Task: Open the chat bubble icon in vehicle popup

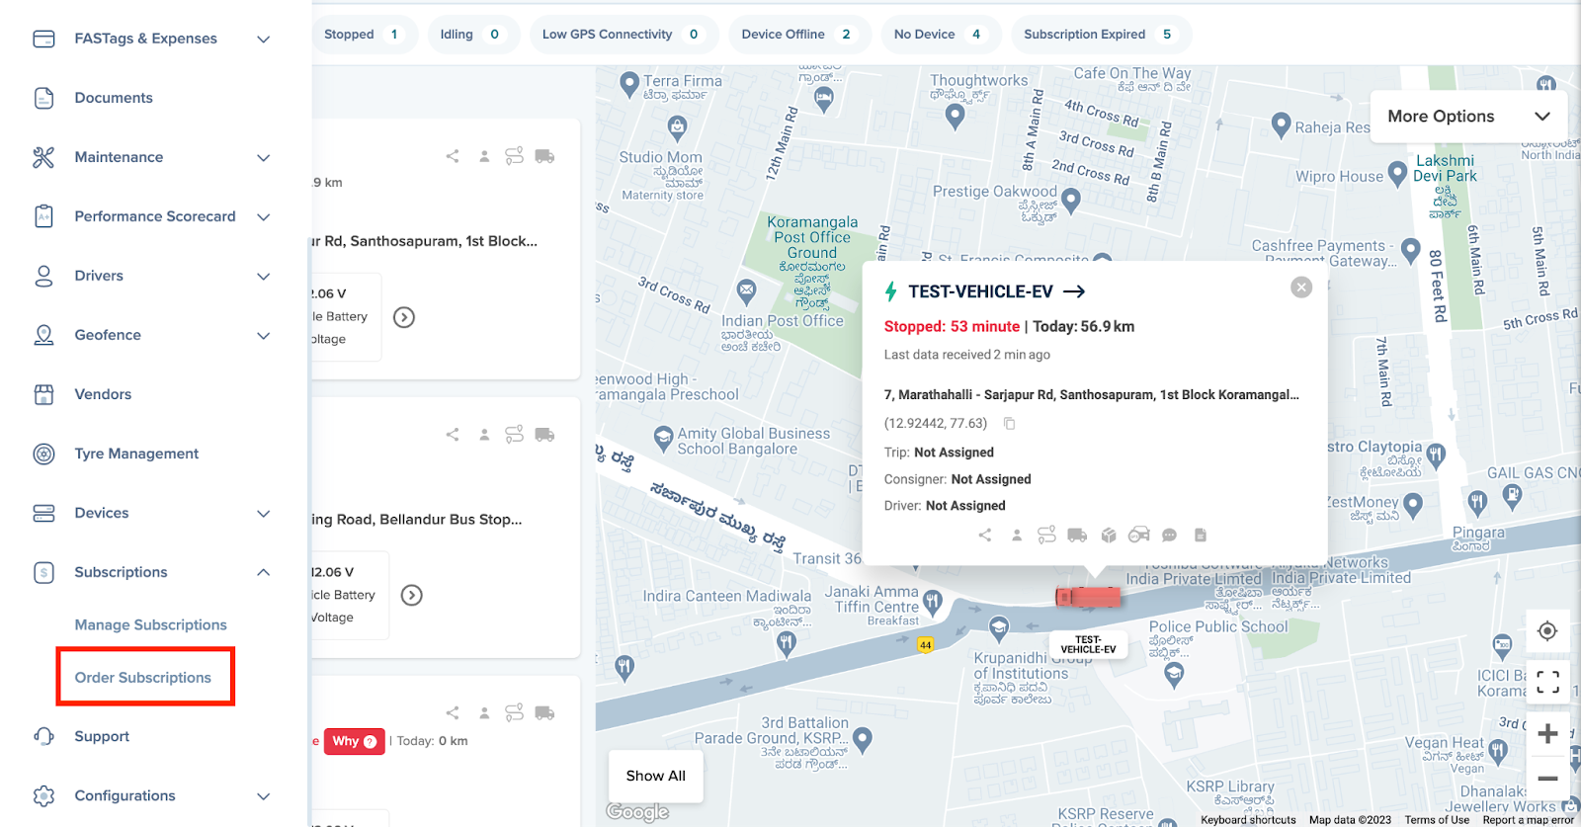Action: pyautogui.click(x=1169, y=535)
